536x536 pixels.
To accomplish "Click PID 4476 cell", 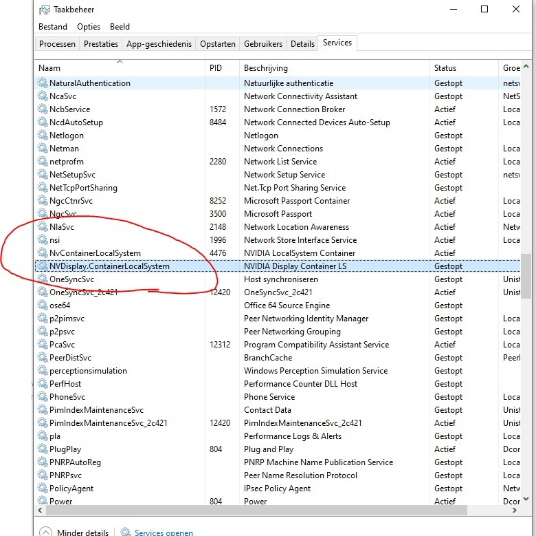I will coord(218,253).
